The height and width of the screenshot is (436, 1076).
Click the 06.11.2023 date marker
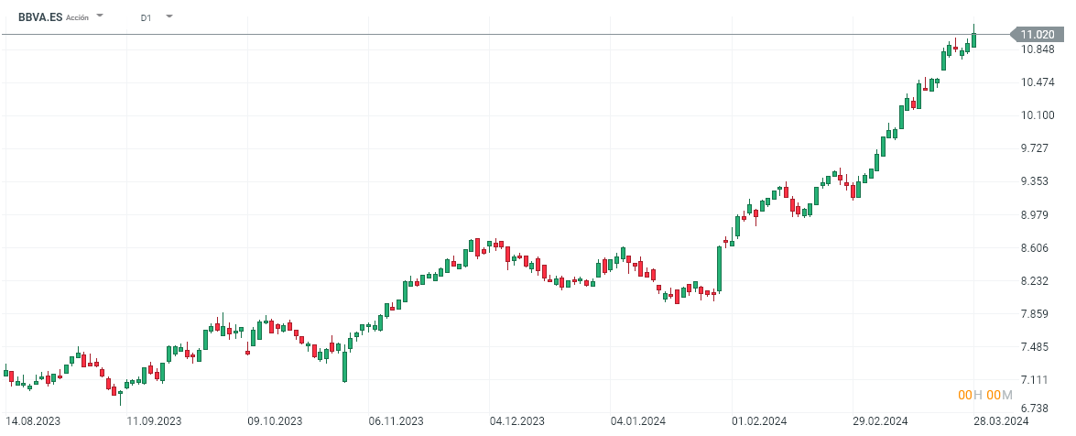(396, 421)
